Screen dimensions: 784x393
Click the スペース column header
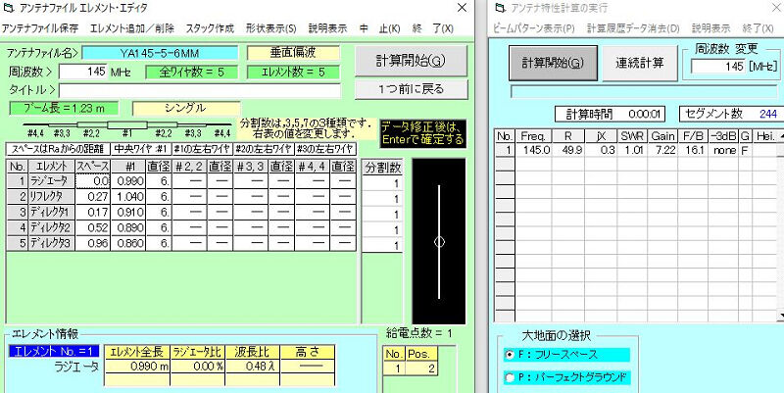[93, 167]
